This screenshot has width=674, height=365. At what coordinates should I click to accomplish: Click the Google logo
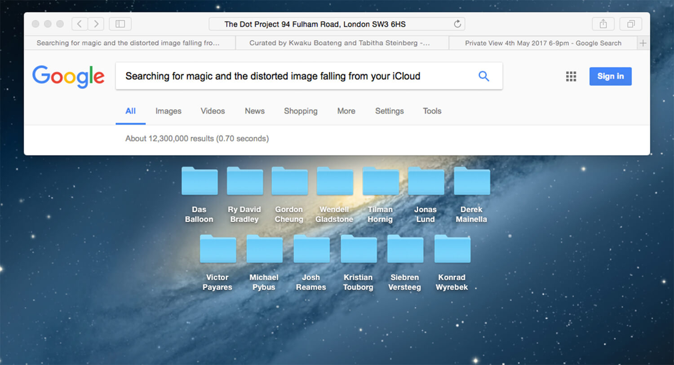point(68,76)
